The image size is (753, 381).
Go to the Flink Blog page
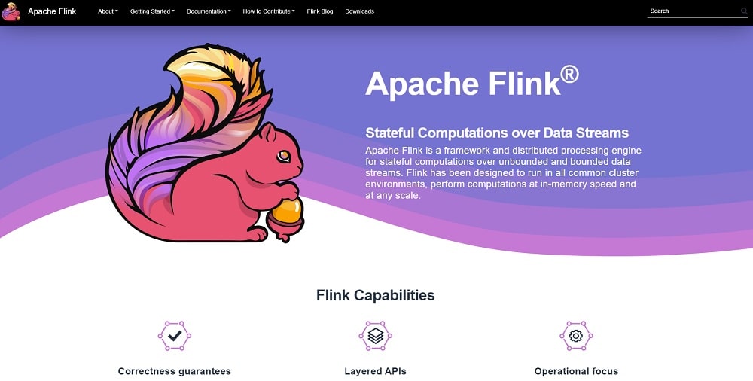[320, 11]
